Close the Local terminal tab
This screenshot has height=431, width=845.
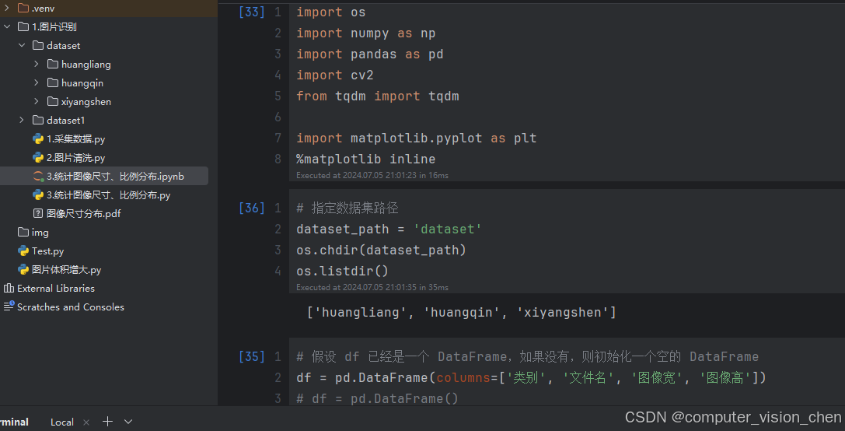tap(86, 422)
